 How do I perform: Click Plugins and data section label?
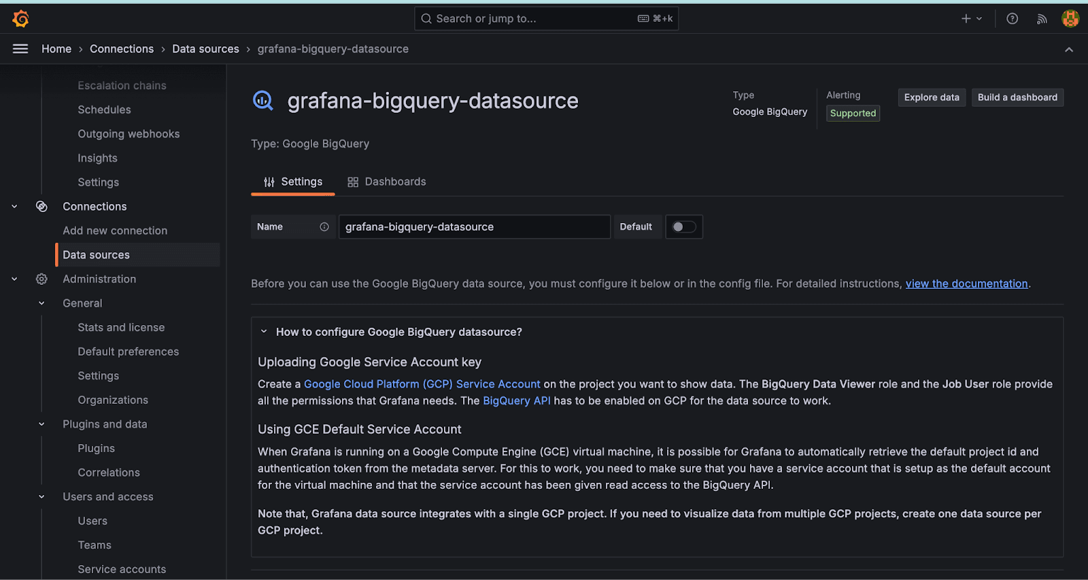point(105,424)
